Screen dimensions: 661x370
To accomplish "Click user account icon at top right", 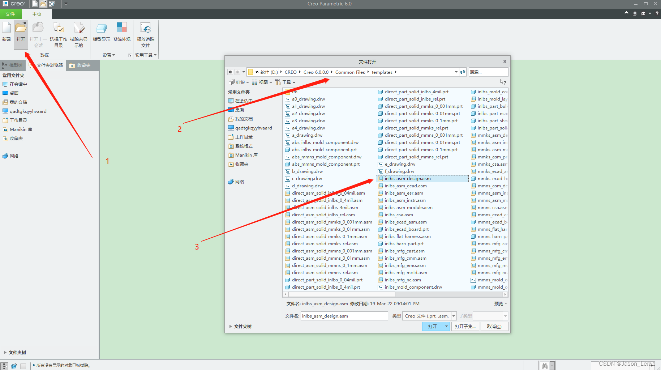I will (x=635, y=13).
